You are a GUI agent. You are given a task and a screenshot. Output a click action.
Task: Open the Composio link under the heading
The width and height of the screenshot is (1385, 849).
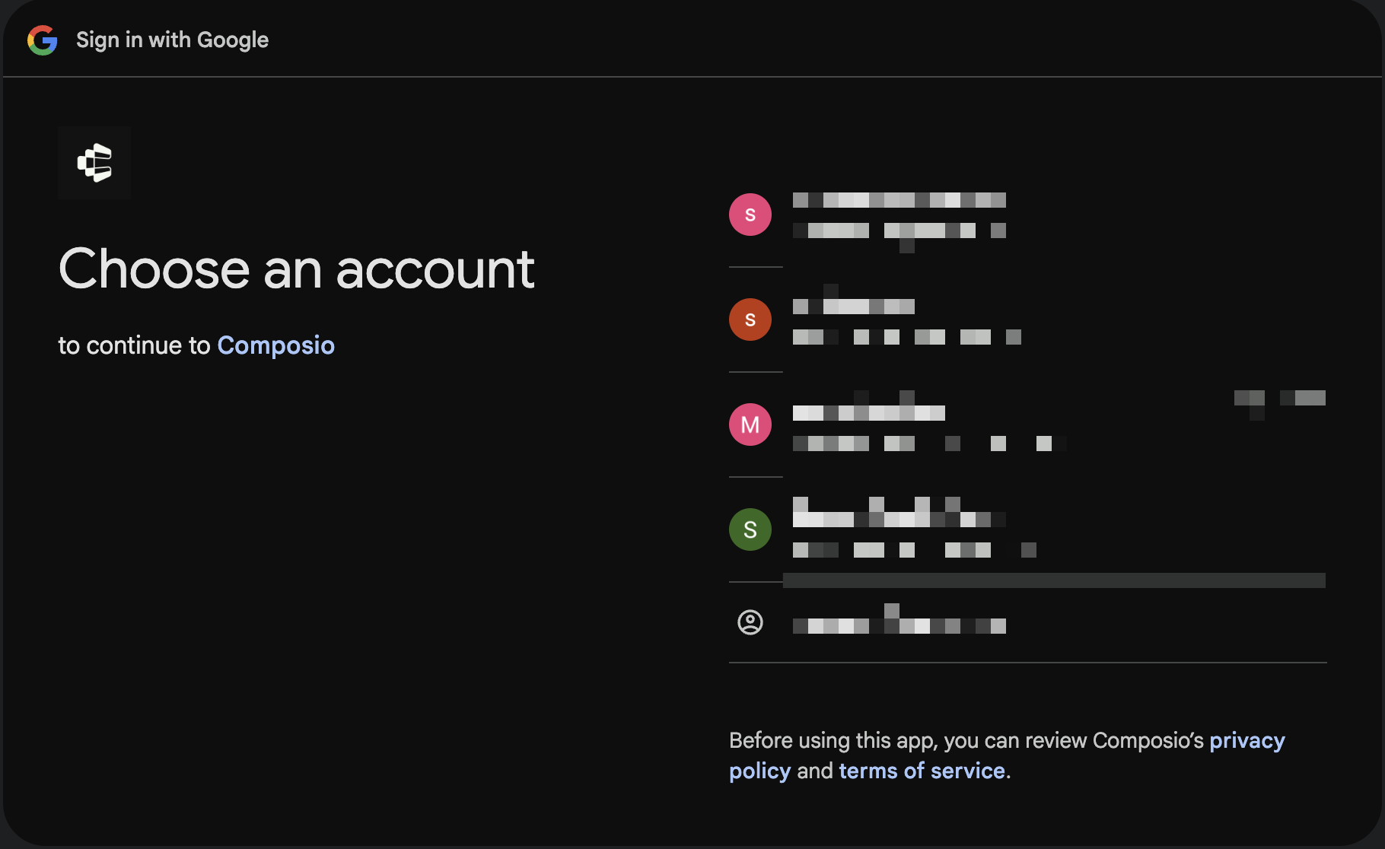coord(275,345)
